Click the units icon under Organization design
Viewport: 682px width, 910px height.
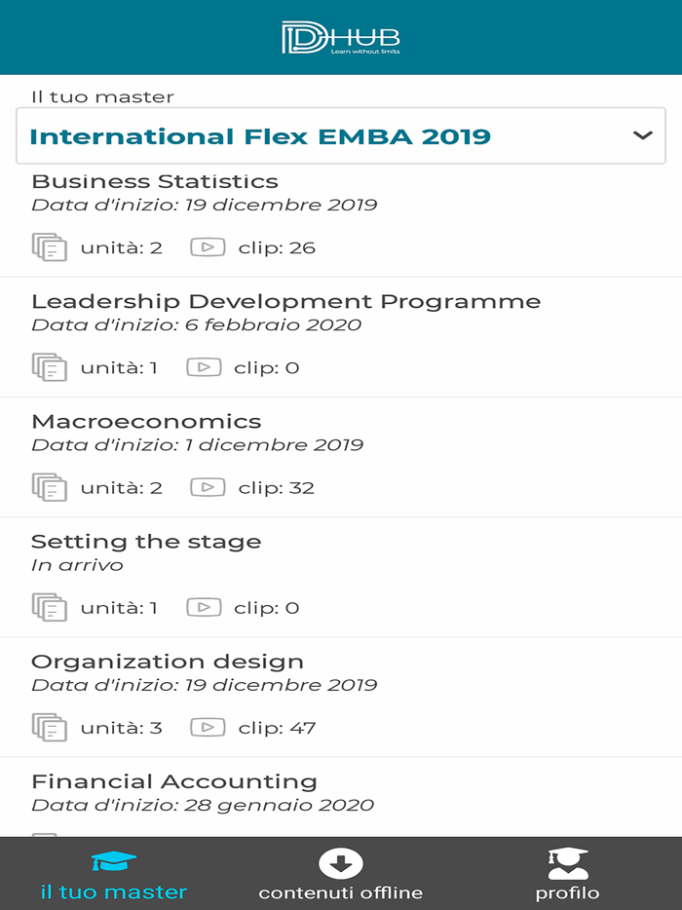[x=50, y=728]
